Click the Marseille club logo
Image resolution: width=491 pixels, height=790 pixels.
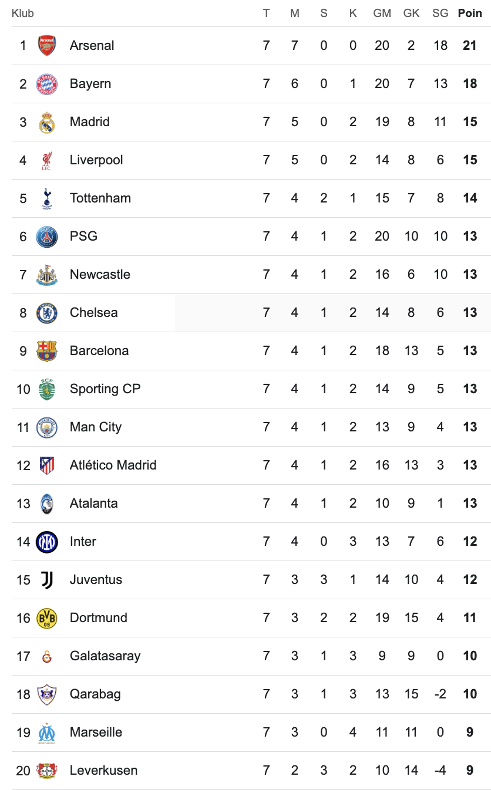tap(47, 732)
